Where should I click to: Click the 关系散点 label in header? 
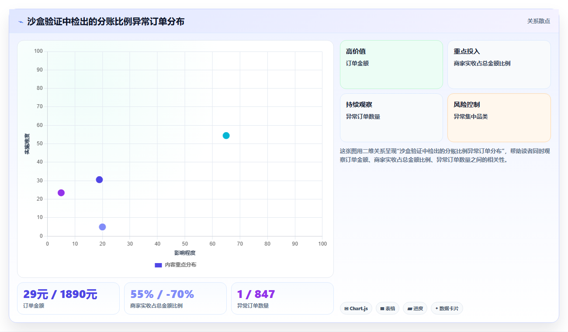[x=538, y=21]
